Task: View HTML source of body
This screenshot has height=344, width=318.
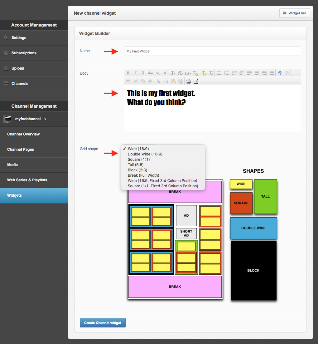Action: pos(196,81)
